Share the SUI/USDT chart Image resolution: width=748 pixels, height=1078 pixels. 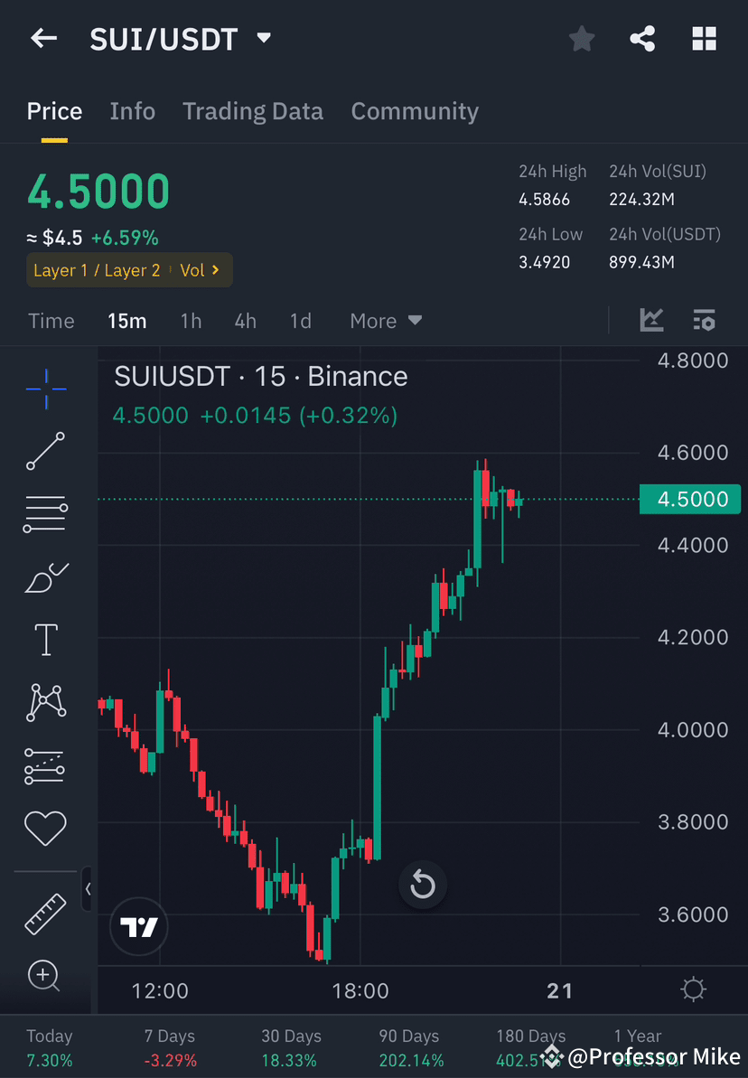[642, 38]
